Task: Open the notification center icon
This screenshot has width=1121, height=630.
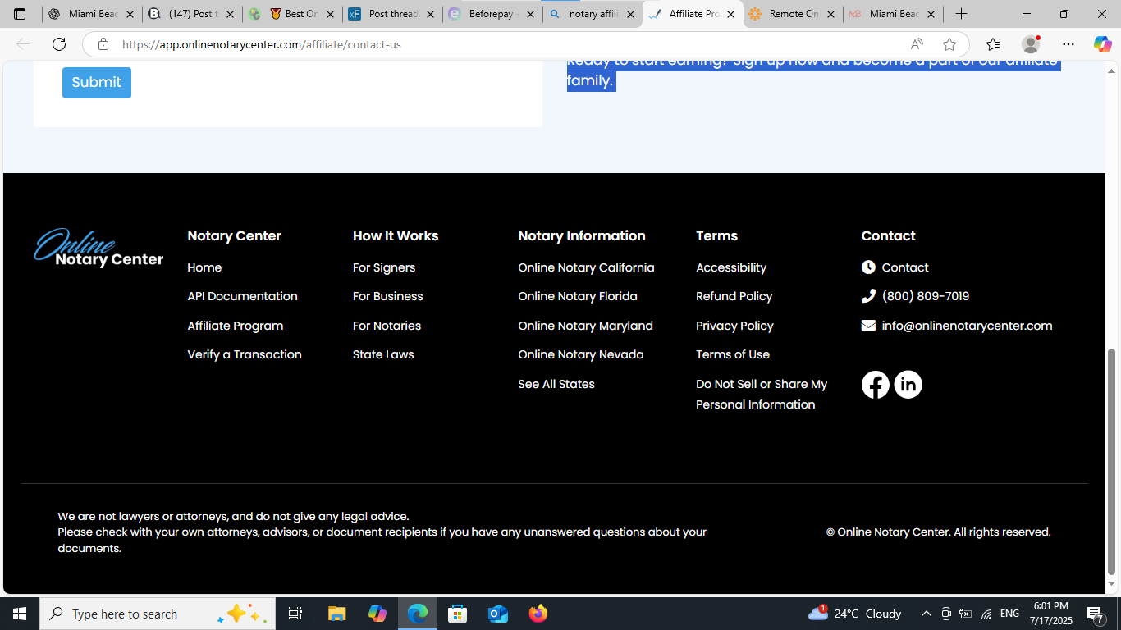Action: tap(1095, 614)
